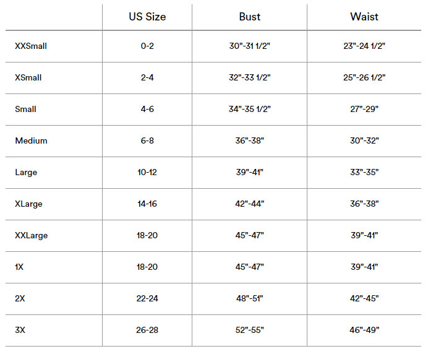Select the XLarge row label
Screen dimensions: 428x354
click(28, 204)
